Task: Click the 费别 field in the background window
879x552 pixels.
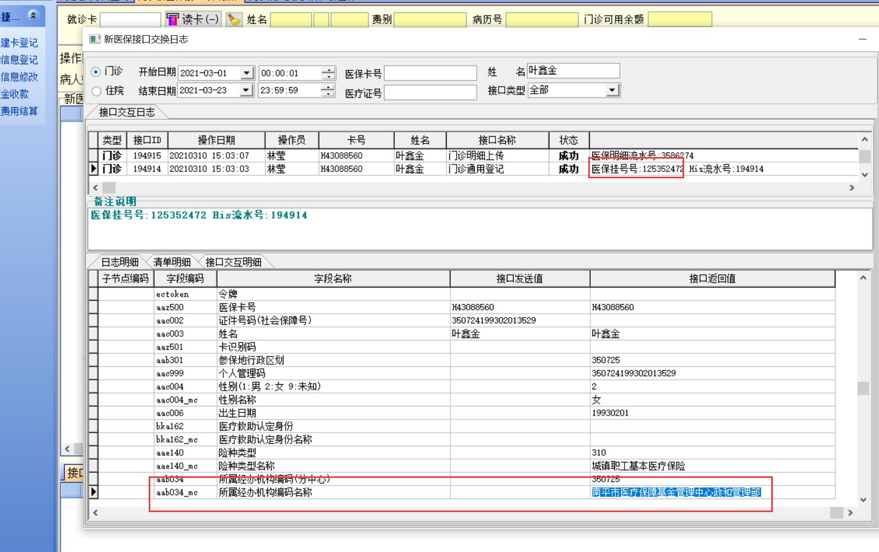Action: [x=430, y=20]
